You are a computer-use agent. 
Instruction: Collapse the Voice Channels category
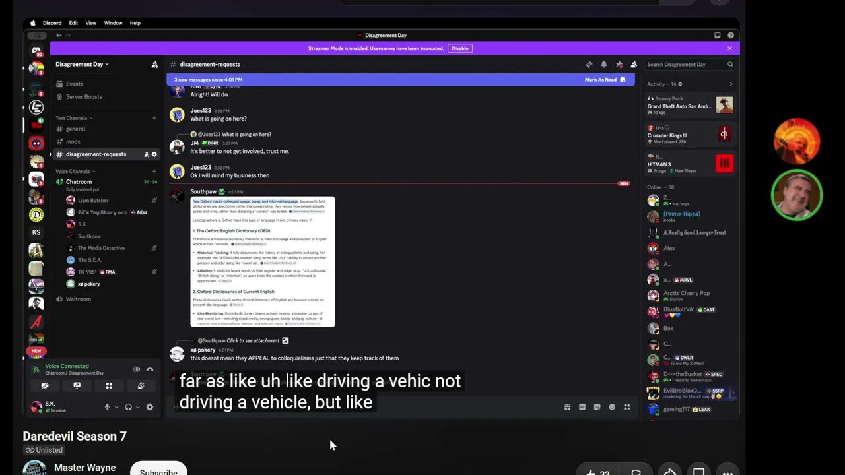pyautogui.click(x=75, y=171)
